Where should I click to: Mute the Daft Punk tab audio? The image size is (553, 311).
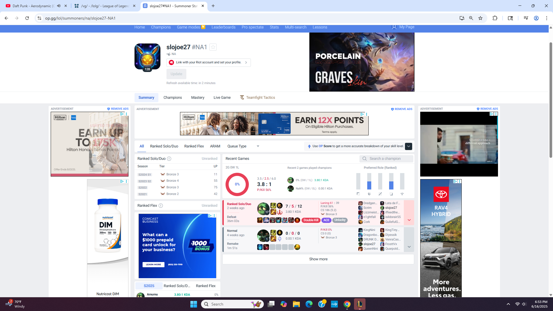tap(59, 6)
